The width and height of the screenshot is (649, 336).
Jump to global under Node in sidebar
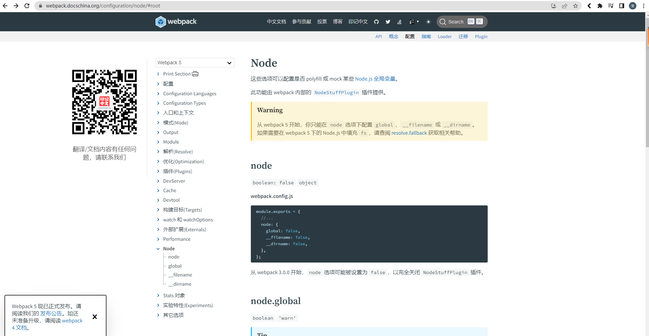[175, 266]
